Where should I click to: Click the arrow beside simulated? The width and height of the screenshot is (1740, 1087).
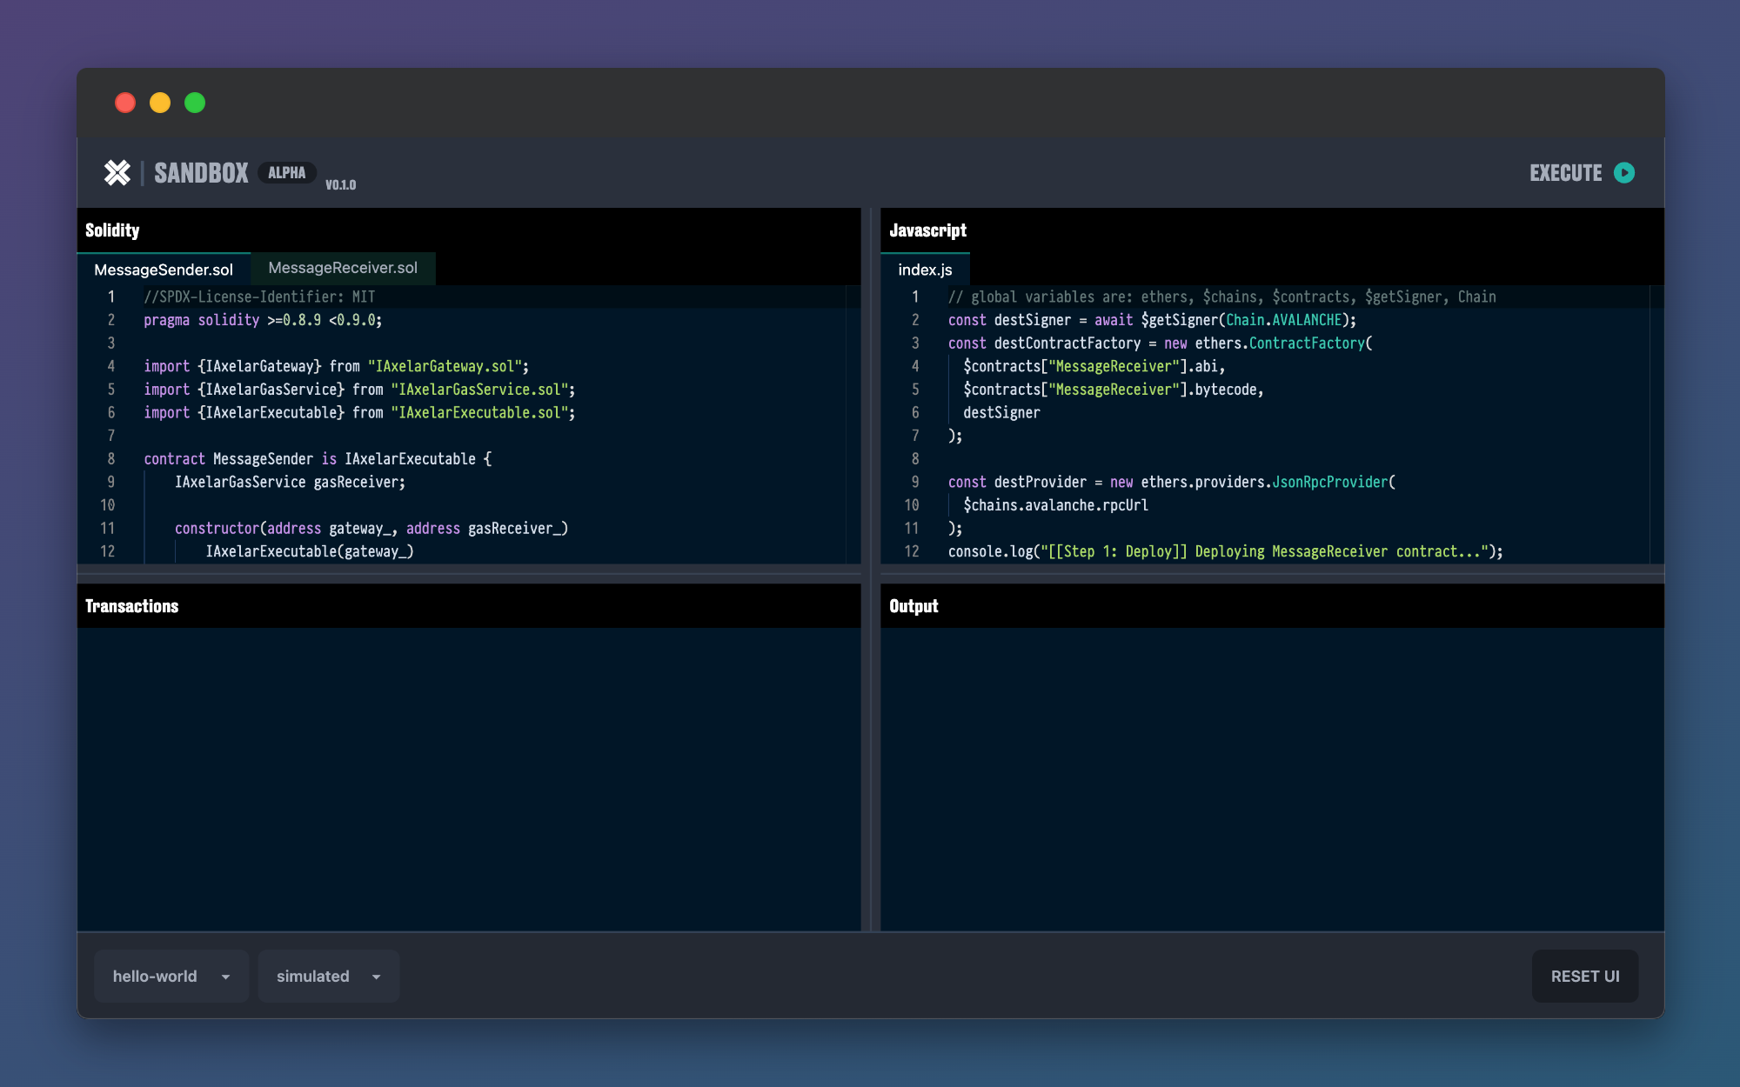point(377,977)
